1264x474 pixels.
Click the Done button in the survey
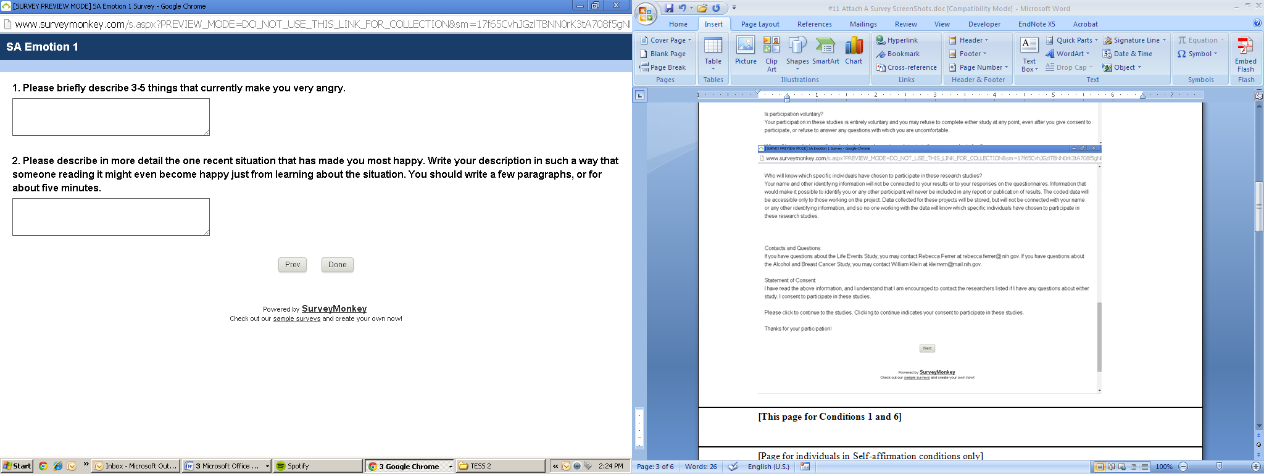[x=338, y=265]
